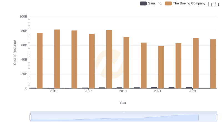This screenshot has height=128, width=222.
Task: Click the 2021 x-axis label
Action: (x=158, y=91)
